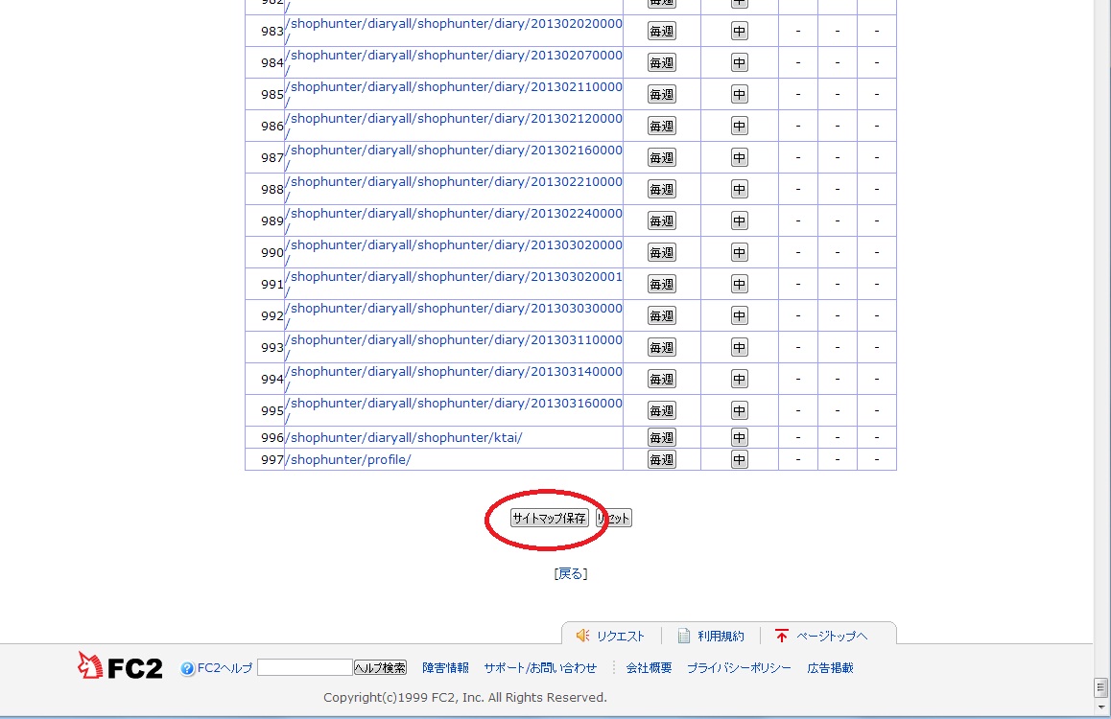Open 毎週 frequency selector for row 990
The image size is (1111, 719).
[x=661, y=252]
